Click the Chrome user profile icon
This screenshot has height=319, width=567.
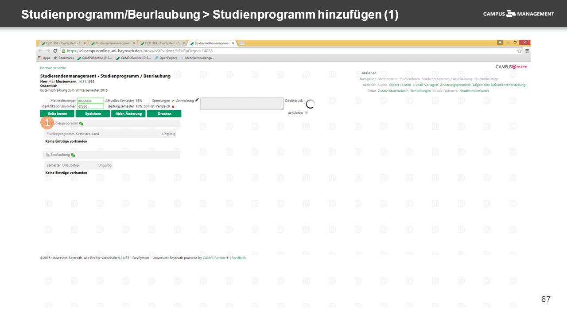[x=500, y=43]
